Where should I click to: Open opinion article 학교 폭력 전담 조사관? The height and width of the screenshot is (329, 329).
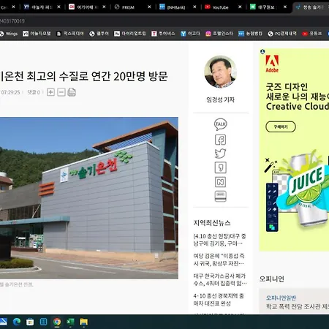point(298,306)
